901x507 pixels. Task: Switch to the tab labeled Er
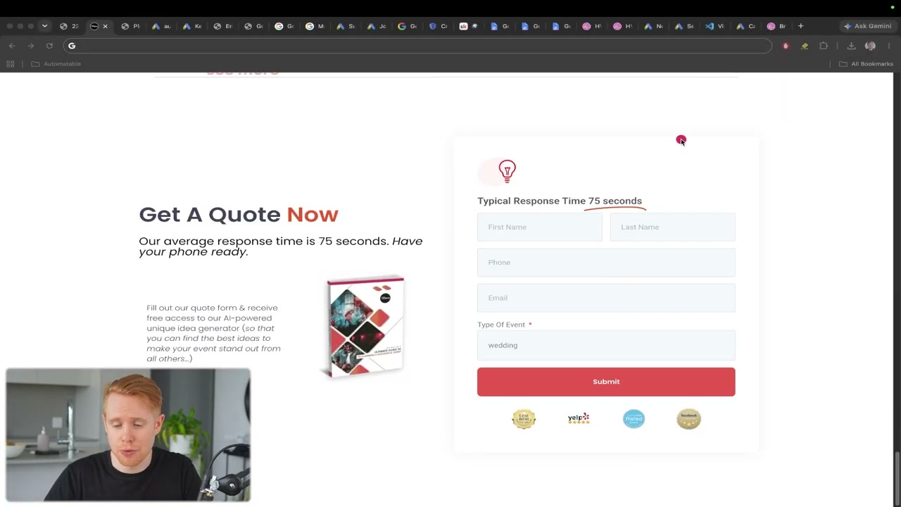222,26
